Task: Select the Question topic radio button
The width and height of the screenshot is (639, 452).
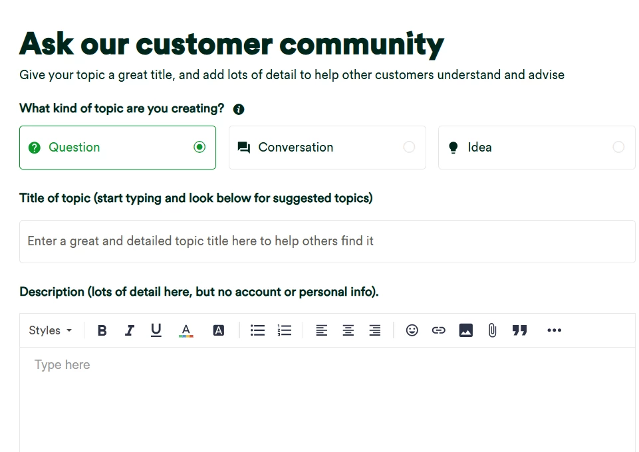Action: pyautogui.click(x=199, y=148)
